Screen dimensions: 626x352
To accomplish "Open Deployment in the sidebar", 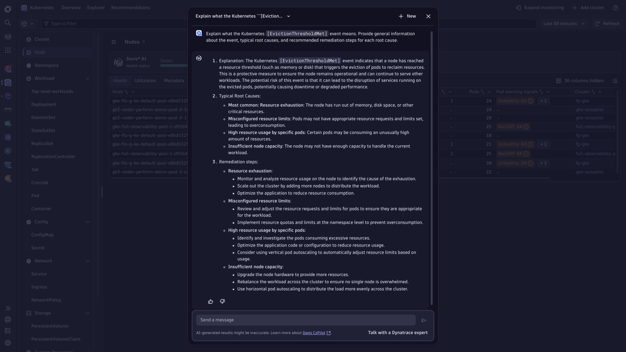I will coord(44,105).
